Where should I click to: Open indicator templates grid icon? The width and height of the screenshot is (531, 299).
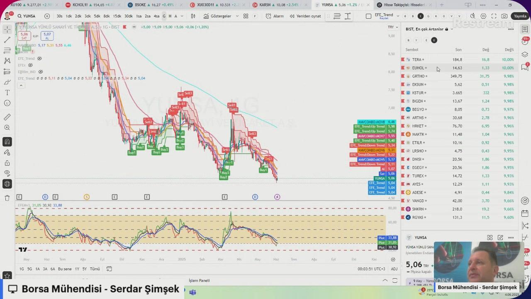(246, 16)
